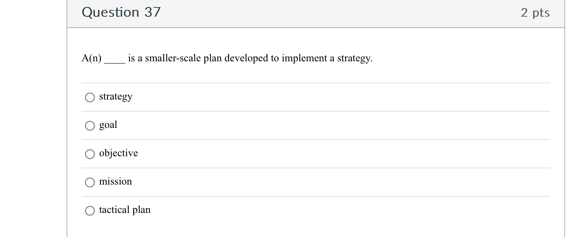Click the mission answer label
This screenshot has width=575, height=237.
pos(115,181)
